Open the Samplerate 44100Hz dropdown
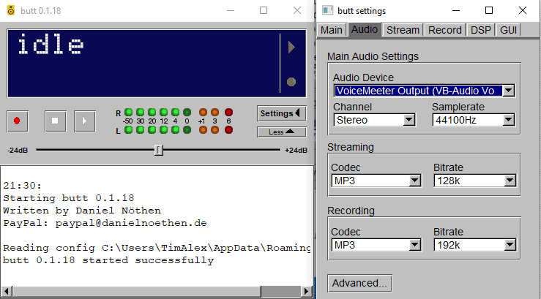541x299 pixels. [474, 120]
